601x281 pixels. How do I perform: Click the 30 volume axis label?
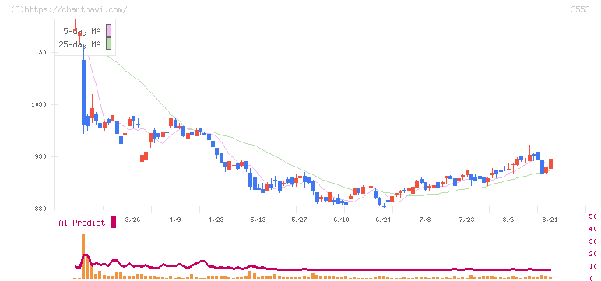coord(592,241)
